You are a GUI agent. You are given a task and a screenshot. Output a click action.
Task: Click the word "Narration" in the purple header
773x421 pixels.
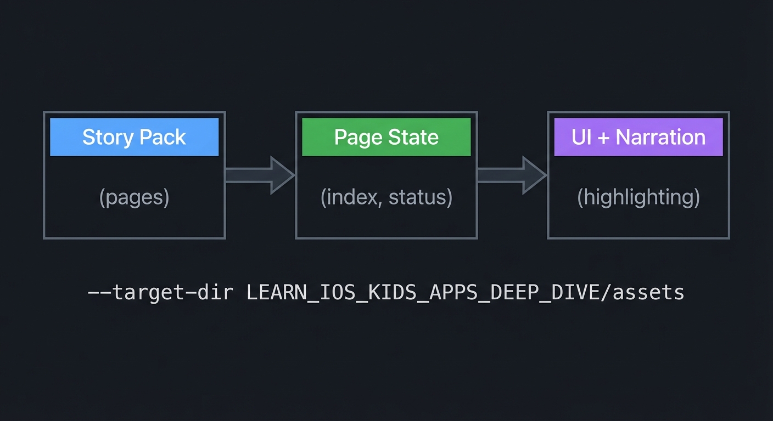coord(660,137)
